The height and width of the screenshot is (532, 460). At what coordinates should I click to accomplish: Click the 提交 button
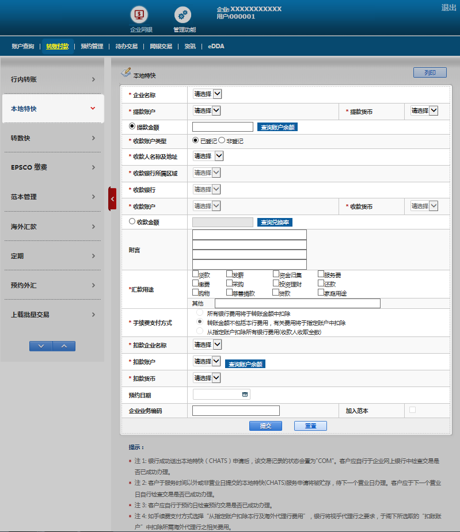(265, 426)
